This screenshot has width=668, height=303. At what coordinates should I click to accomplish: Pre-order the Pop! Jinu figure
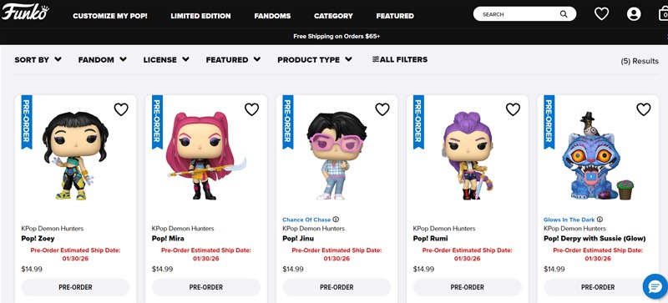coord(337,287)
